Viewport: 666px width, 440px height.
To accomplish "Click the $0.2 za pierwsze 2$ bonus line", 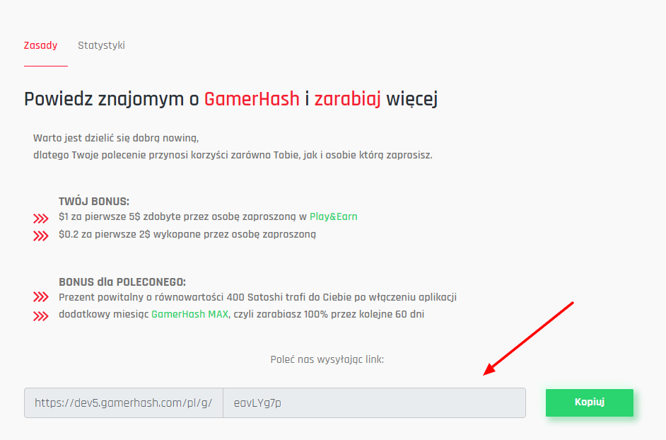I will pyautogui.click(x=187, y=235).
